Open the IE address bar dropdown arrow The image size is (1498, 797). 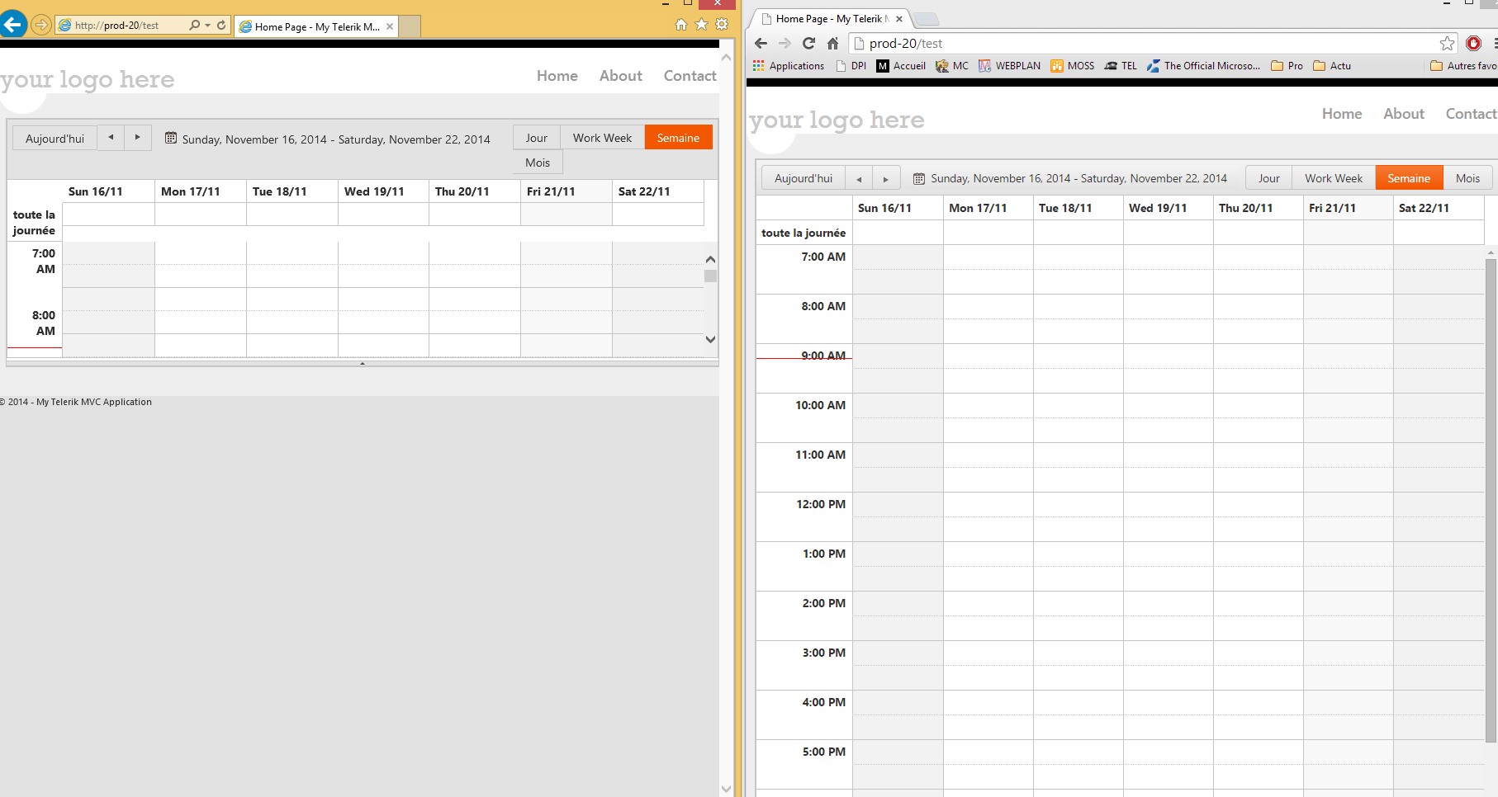point(207,25)
